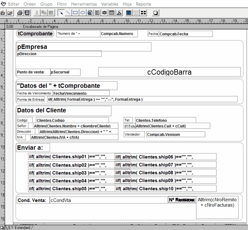Open print preview monitor icon
Viewport: 248px width, 230px height.
pyautogui.click(x=27, y=13)
